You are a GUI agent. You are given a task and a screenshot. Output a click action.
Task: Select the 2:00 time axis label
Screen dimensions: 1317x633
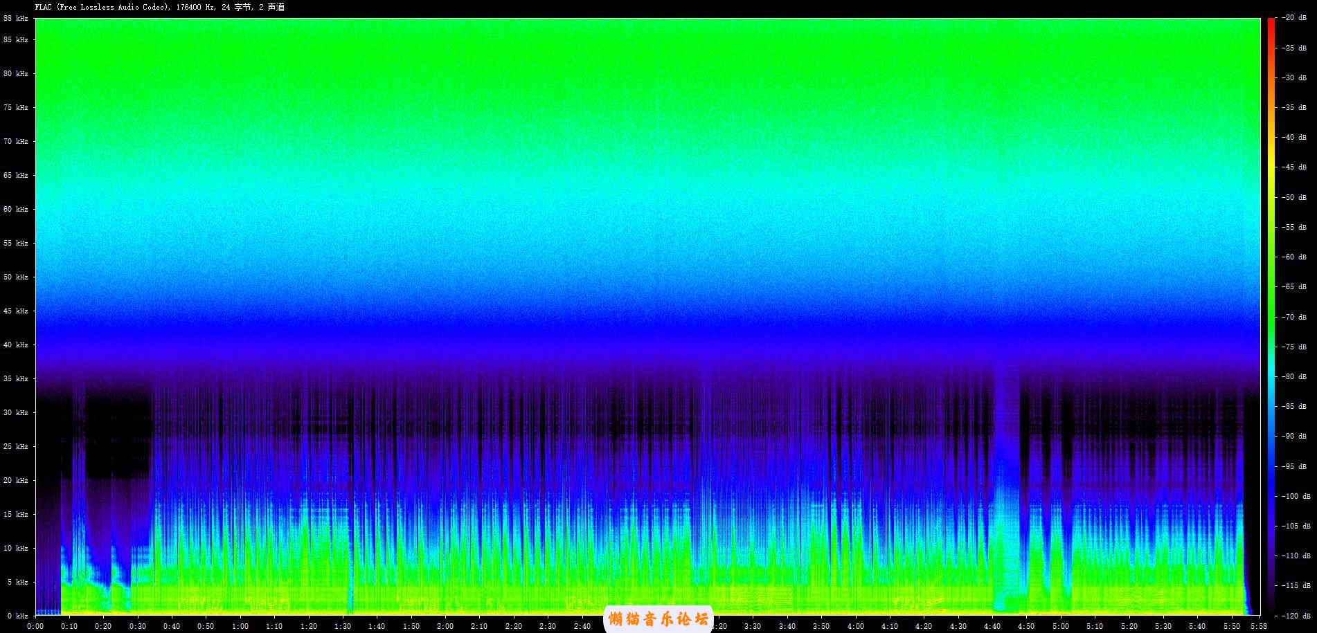(x=445, y=626)
